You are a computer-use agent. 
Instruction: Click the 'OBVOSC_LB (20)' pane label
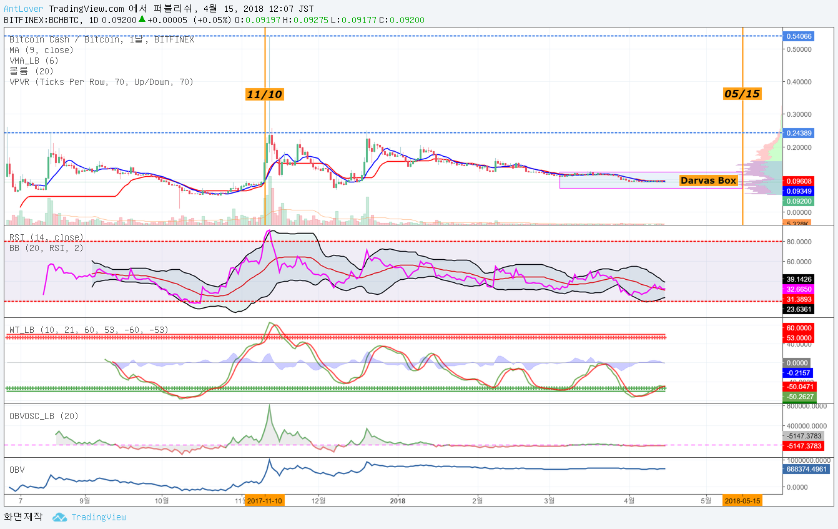(44, 415)
